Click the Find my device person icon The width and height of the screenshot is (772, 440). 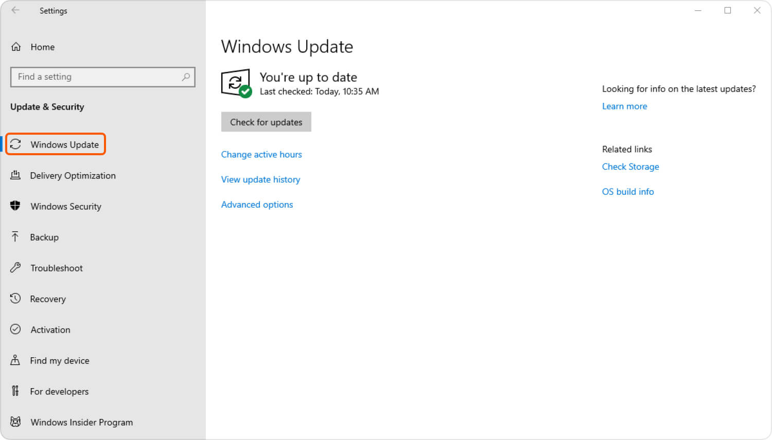pos(15,360)
